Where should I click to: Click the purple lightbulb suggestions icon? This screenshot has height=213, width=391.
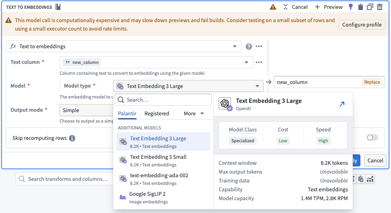click(x=351, y=7)
